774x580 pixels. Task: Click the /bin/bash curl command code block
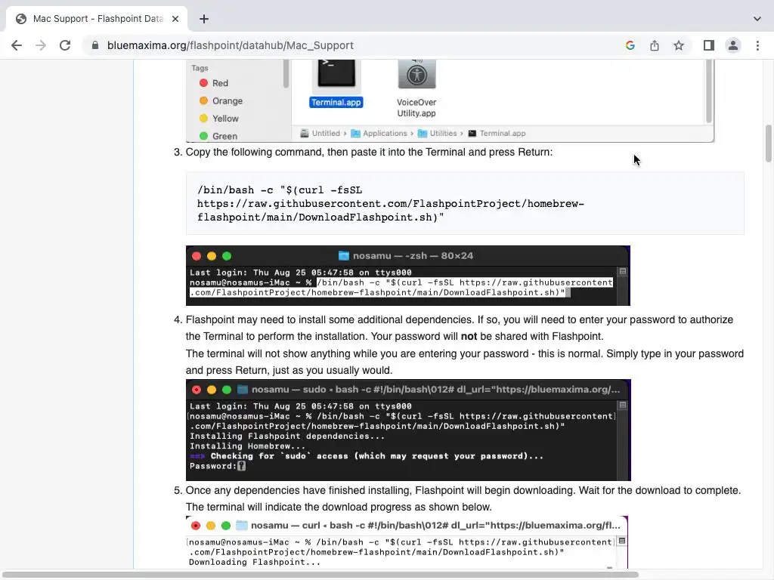(x=465, y=203)
